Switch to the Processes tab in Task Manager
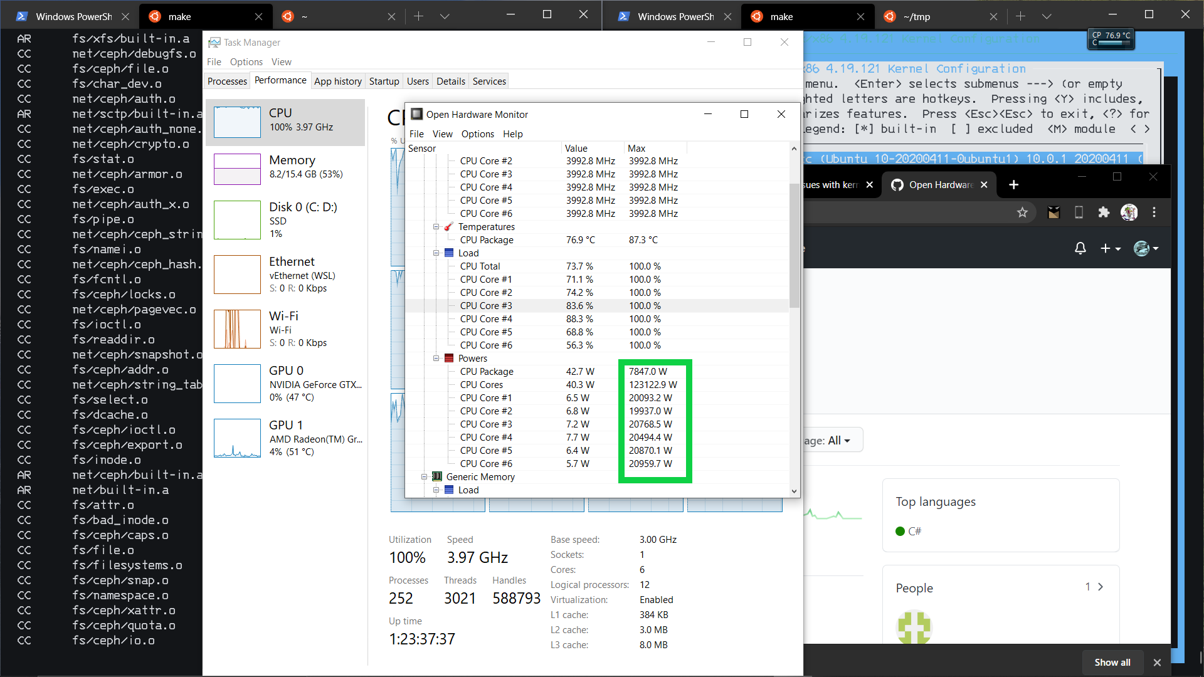The height and width of the screenshot is (677, 1204). 226,81
